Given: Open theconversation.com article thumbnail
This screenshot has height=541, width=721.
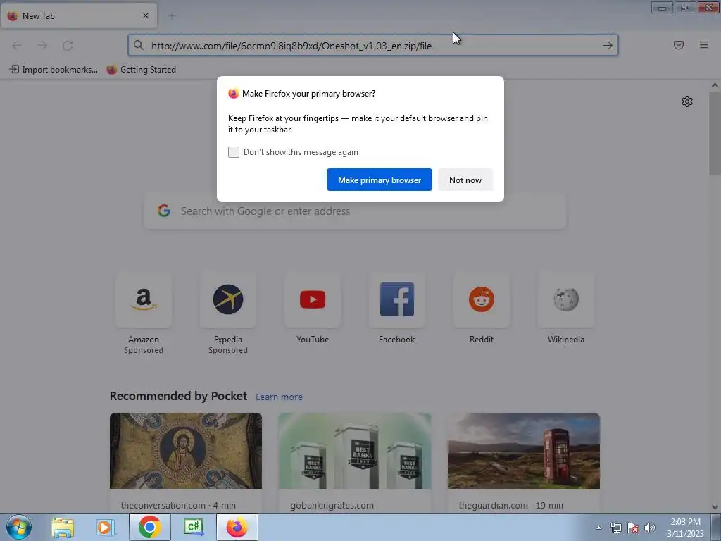Looking at the screenshot, I should click(x=186, y=451).
